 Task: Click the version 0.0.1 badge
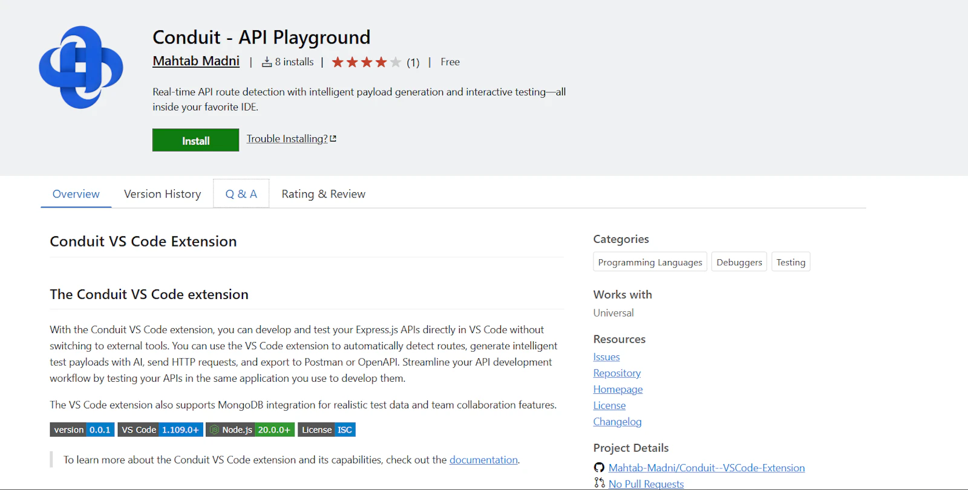click(82, 430)
